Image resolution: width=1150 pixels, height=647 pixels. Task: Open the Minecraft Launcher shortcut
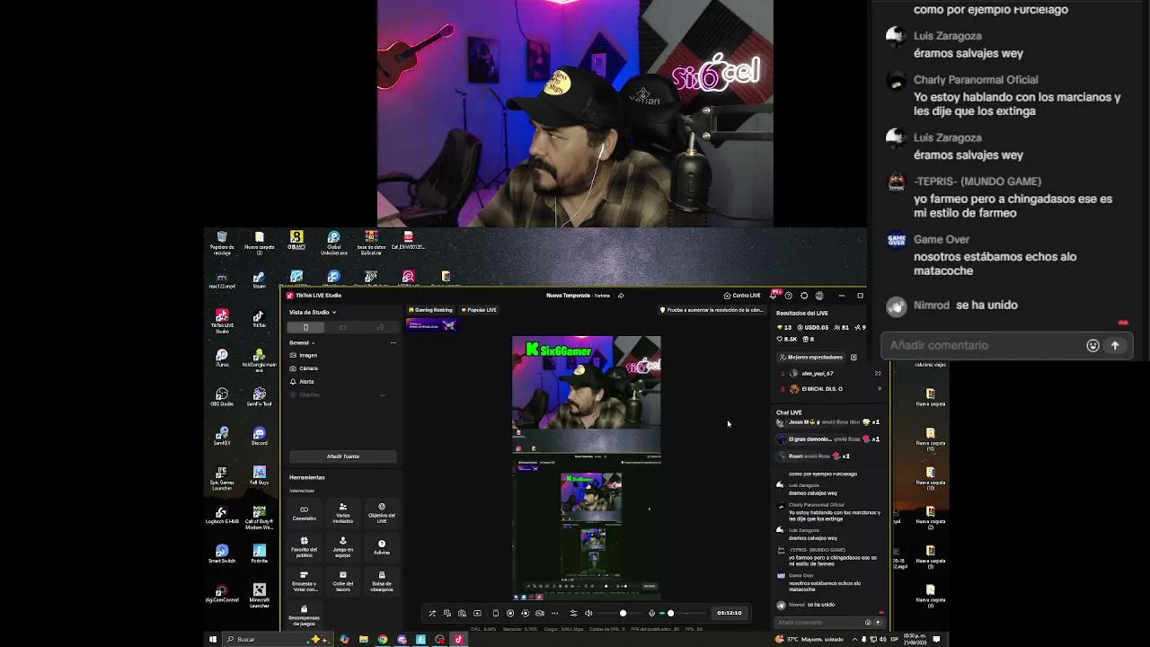[x=260, y=594]
